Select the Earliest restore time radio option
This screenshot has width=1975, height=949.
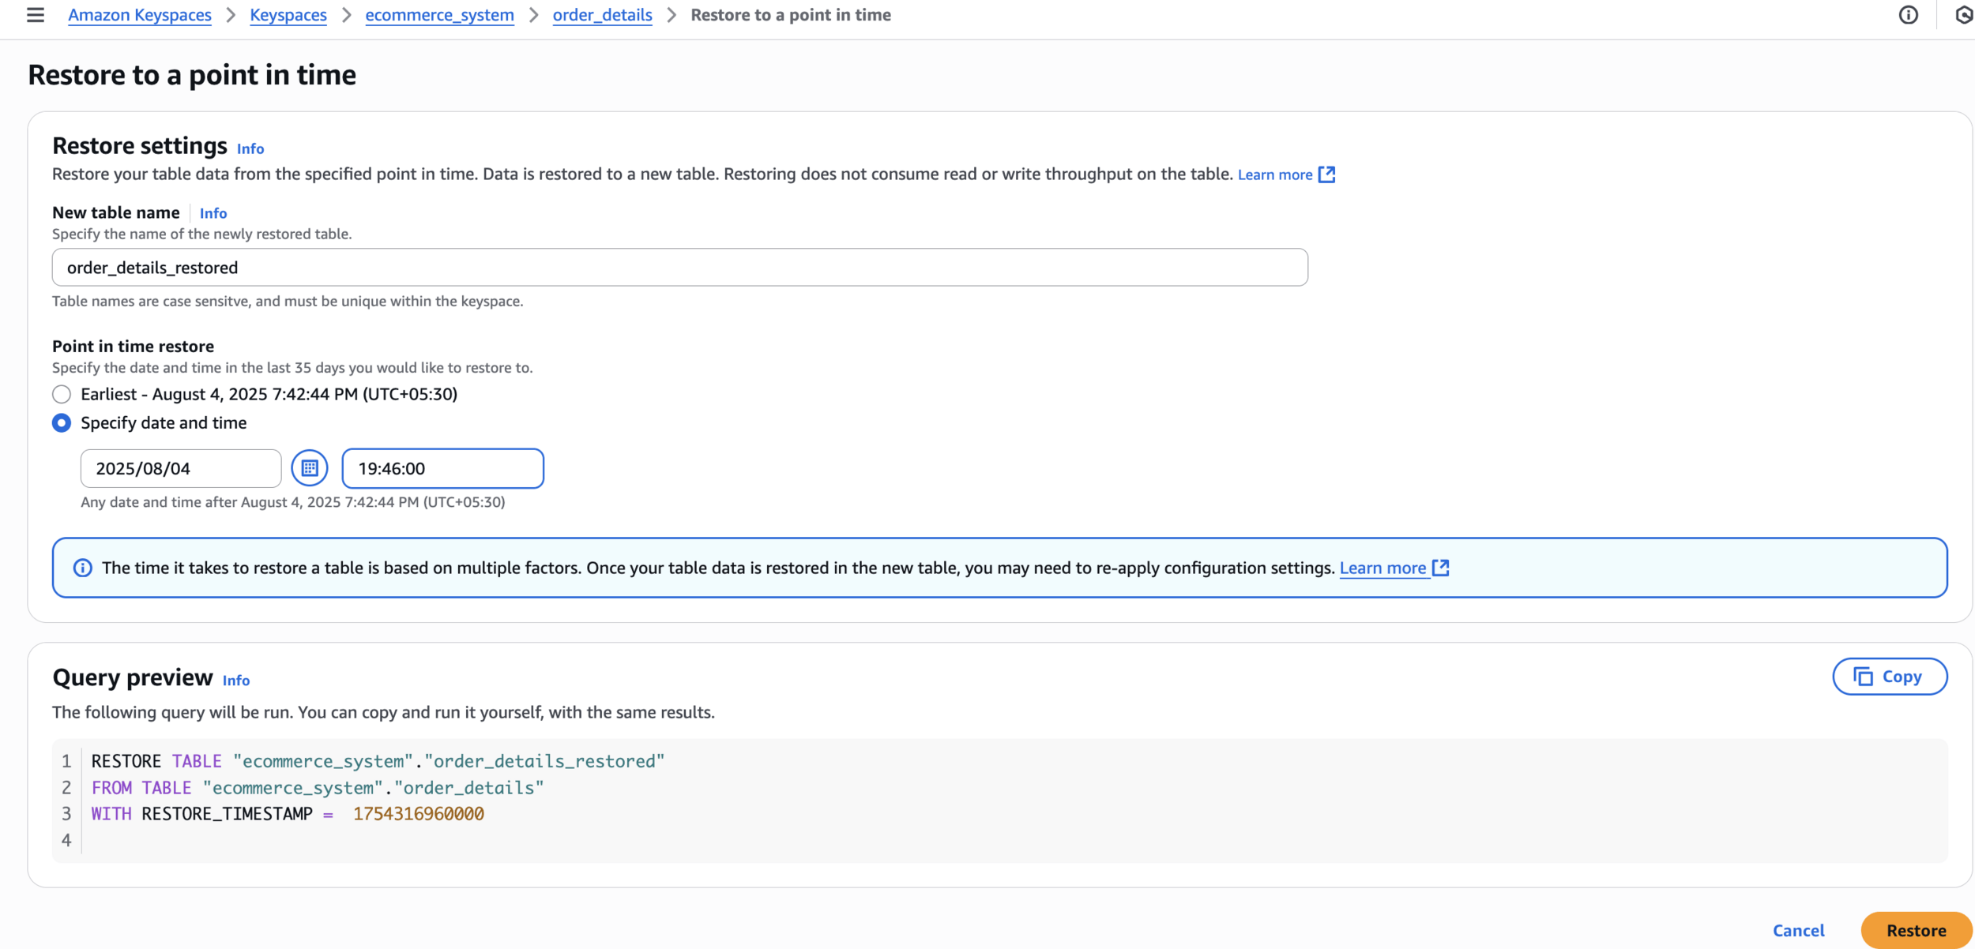point(62,394)
